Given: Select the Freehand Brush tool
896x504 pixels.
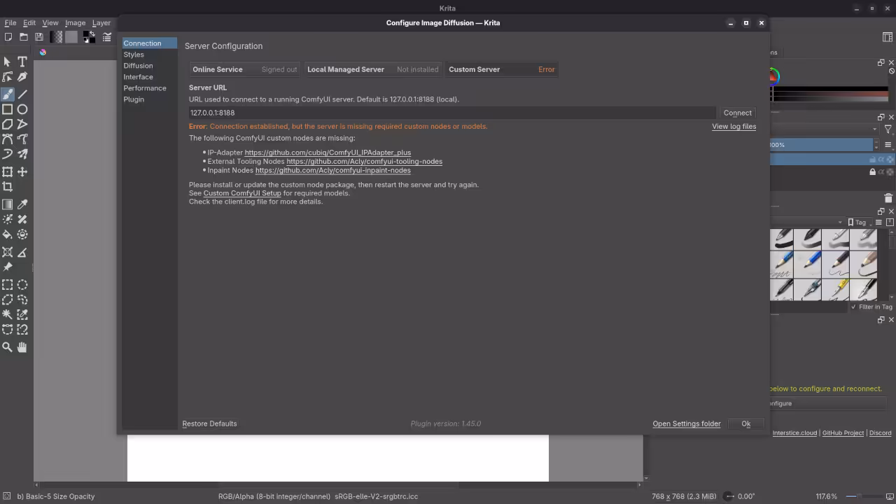Looking at the screenshot, I should [8, 95].
